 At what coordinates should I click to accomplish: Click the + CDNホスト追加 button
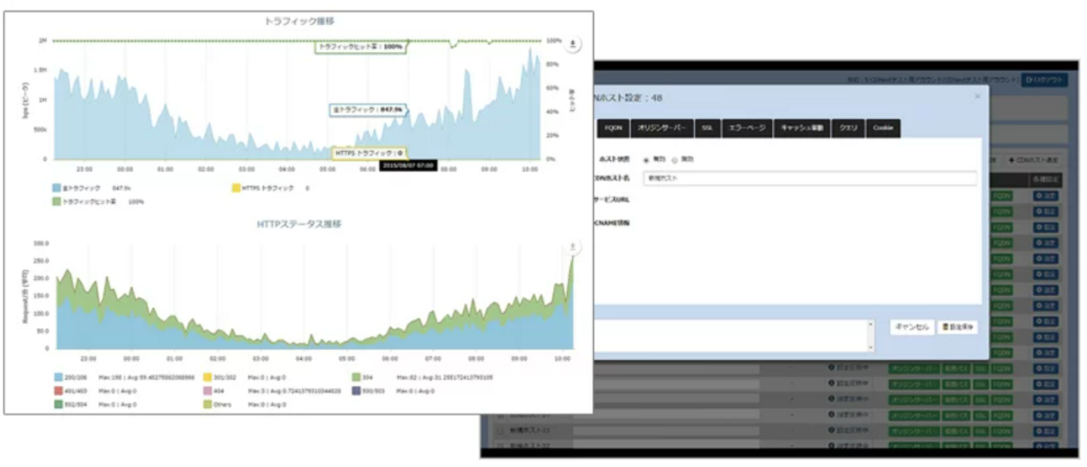(1033, 161)
